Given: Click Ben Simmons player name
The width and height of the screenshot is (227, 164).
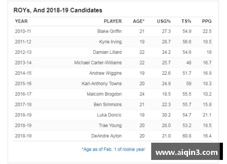Looking at the screenshot, I should tap(108, 105).
